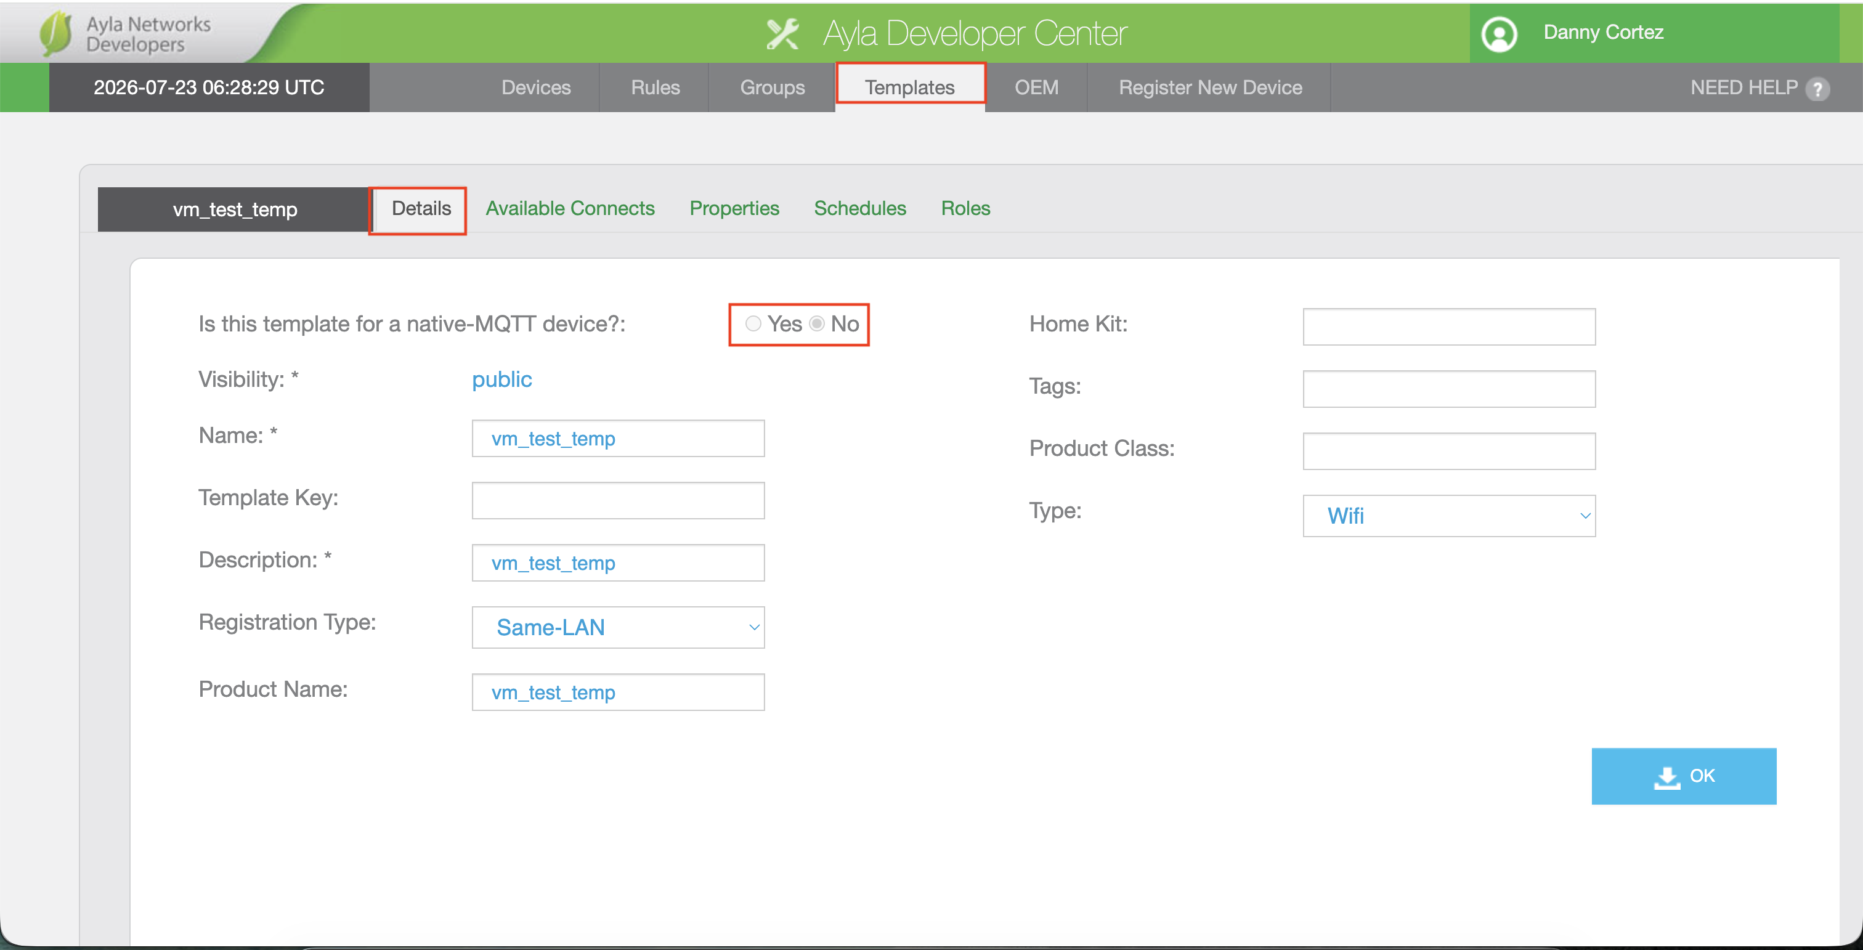The image size is (1863, 950).
Task: Switch to the Roles tab
Action: point(965,209)
